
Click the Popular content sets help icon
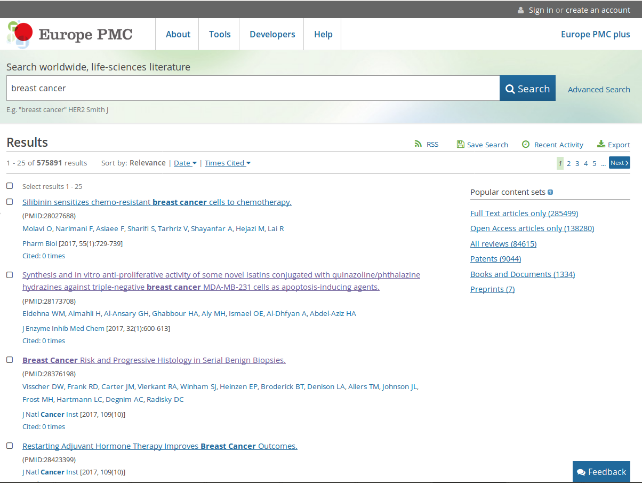tap(550, 192)
